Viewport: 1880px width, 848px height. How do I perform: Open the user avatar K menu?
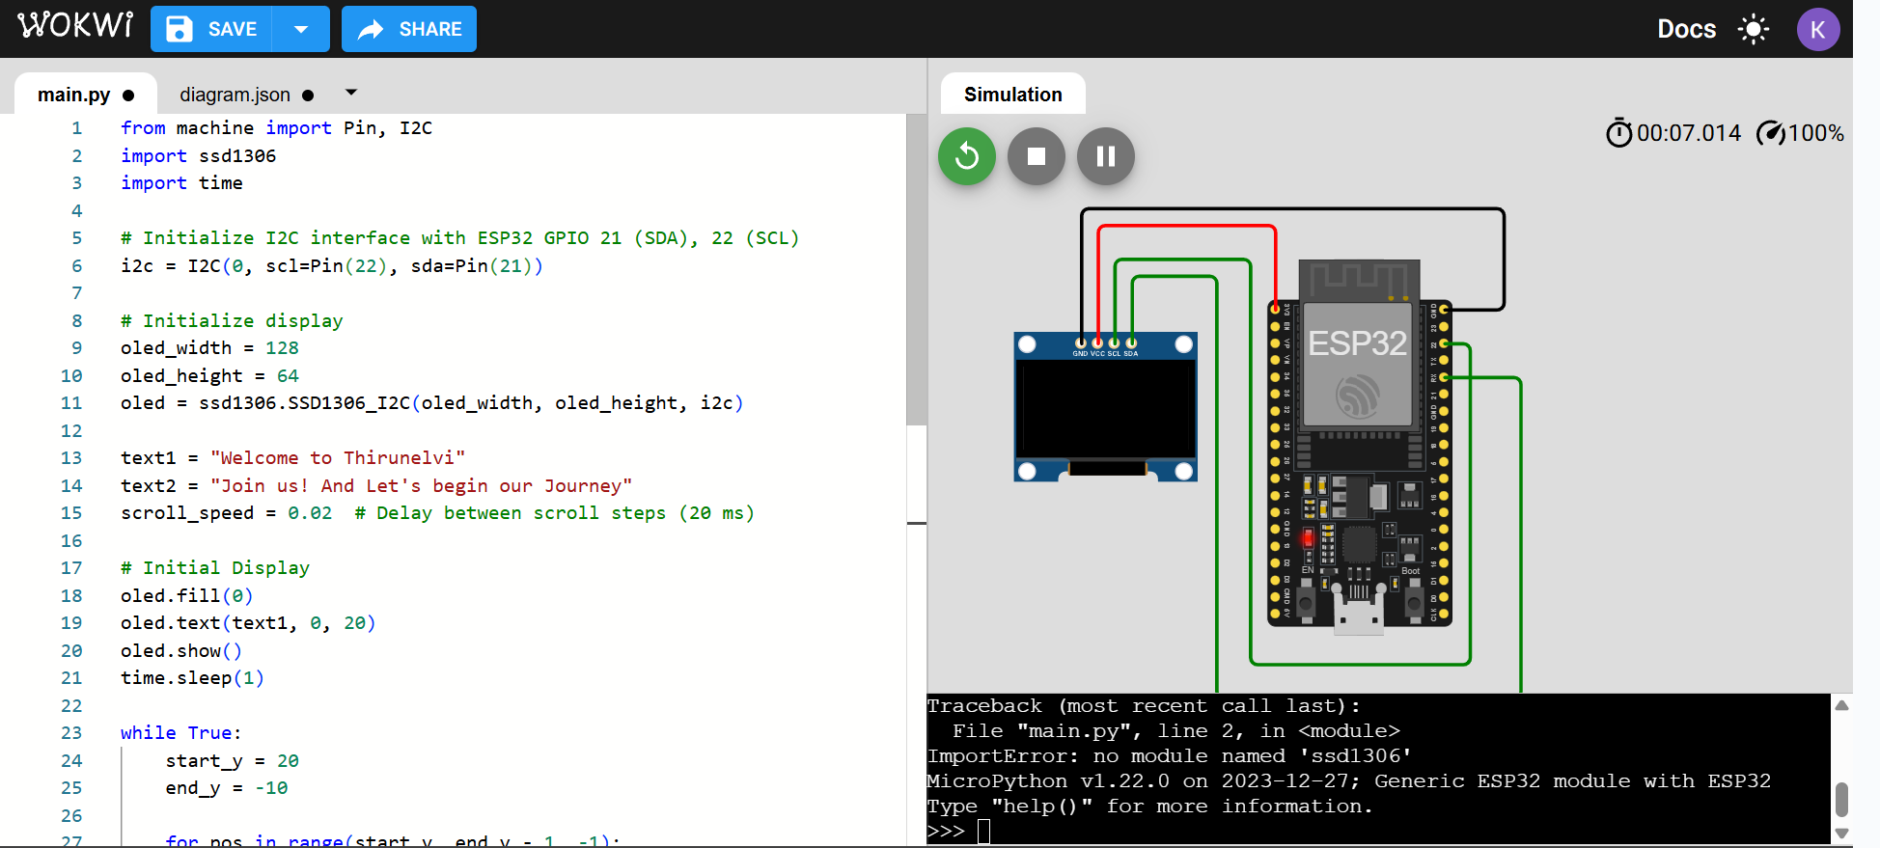click(1818, 29)
